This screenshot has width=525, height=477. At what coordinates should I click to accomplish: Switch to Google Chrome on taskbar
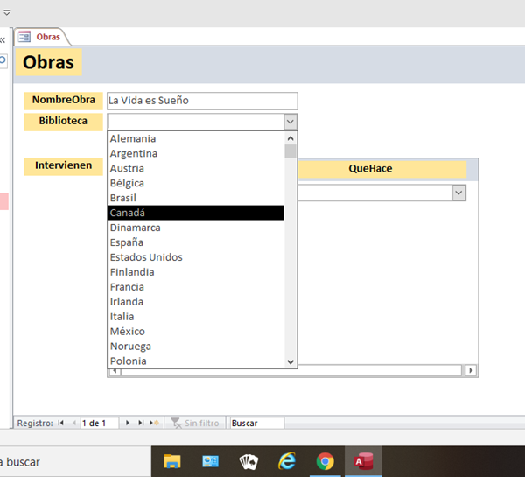pyautogui.click(x=325, y=461)
